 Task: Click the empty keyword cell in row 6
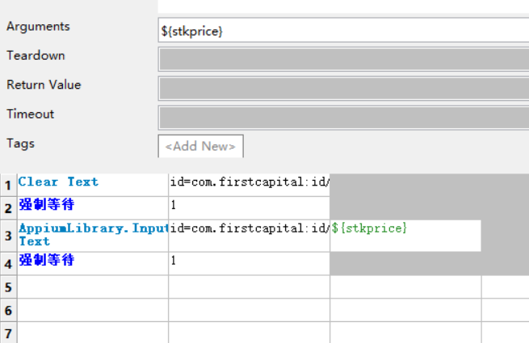point(93,310)
